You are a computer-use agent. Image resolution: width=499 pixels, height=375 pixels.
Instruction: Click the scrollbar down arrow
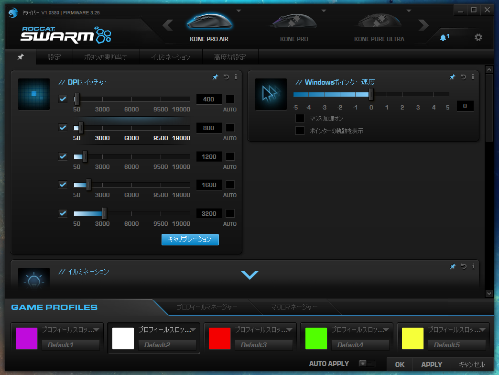click(489, 294)
